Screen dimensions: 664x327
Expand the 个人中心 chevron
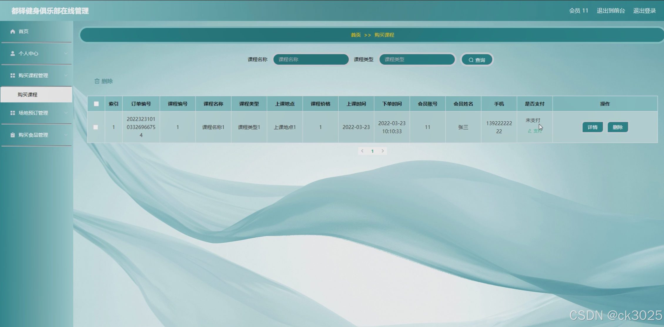click(x=66, y=53)
